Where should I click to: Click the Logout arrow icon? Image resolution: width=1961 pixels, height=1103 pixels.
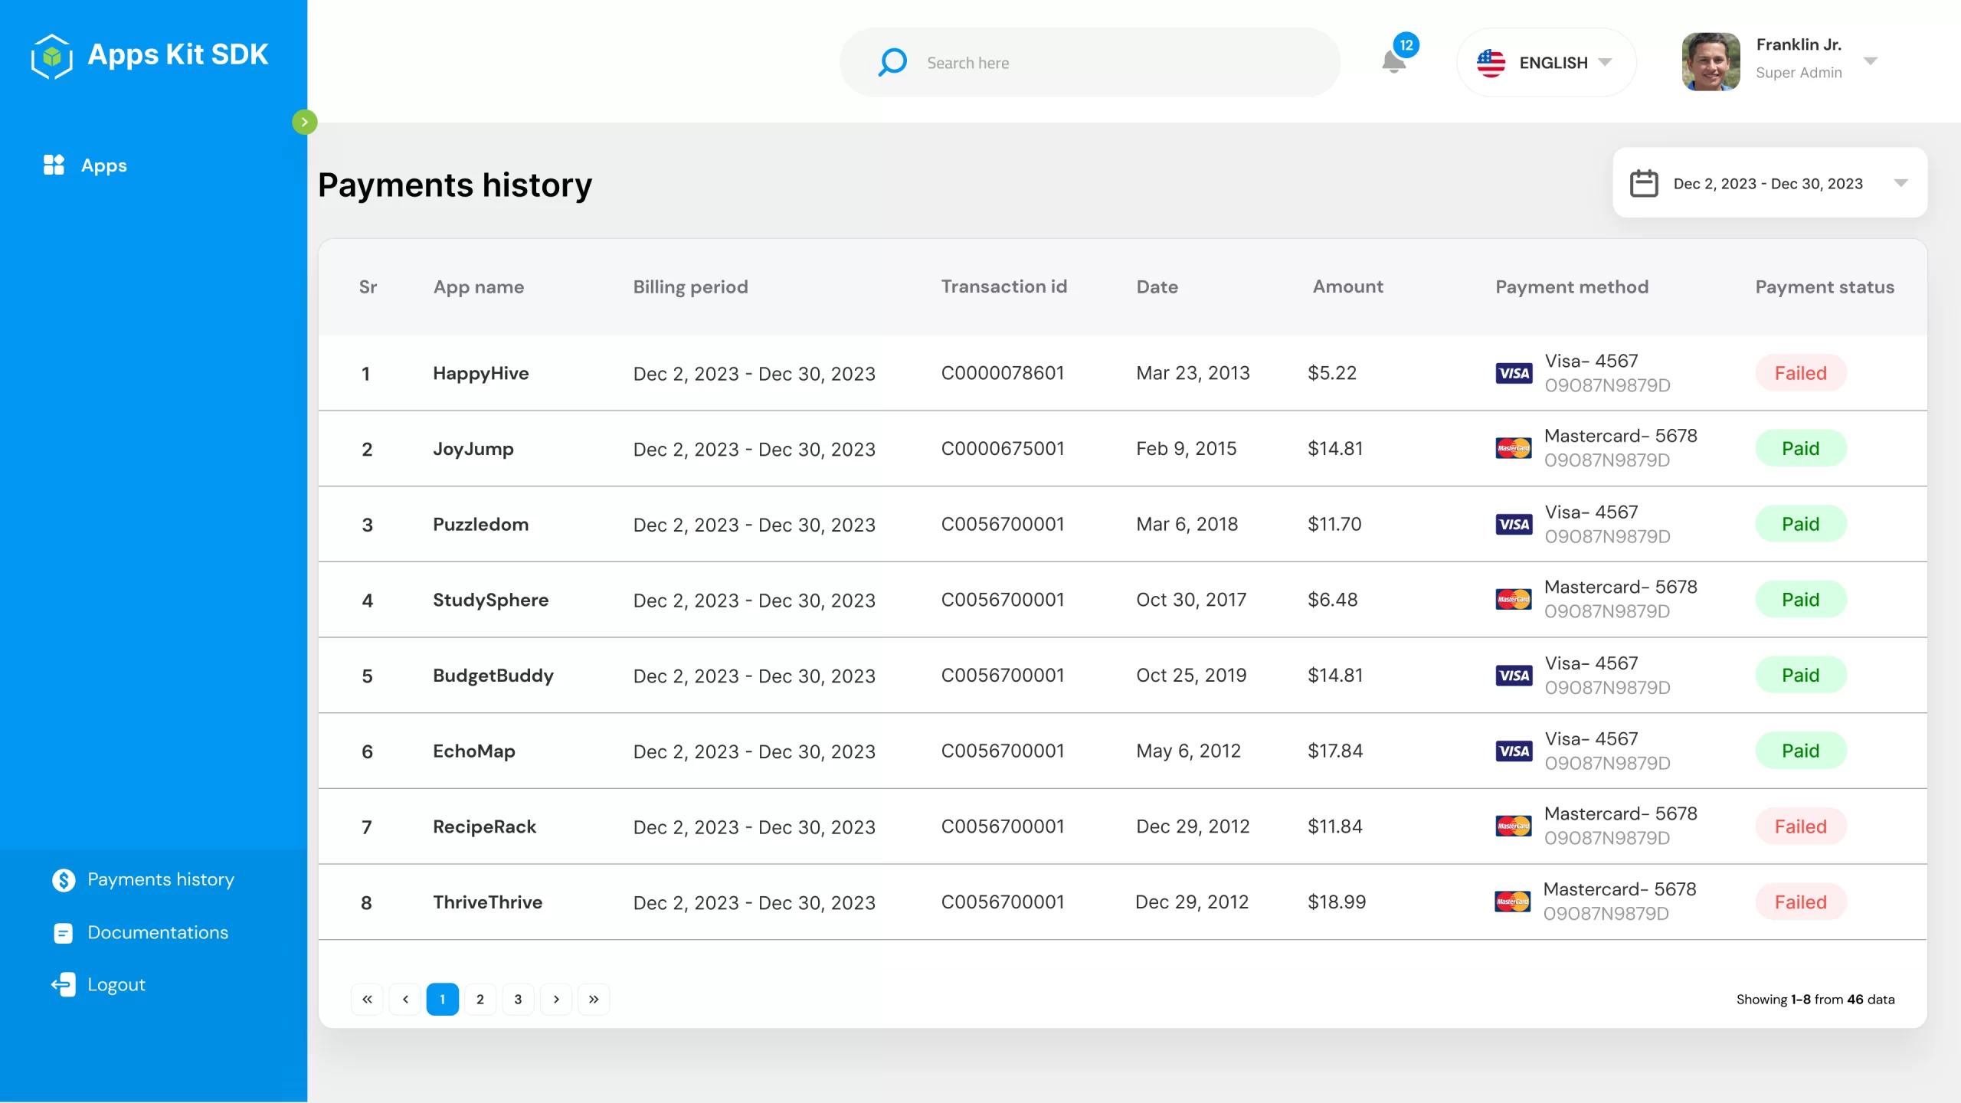pos(64,985)
